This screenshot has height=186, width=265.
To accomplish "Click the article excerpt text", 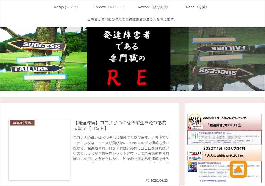I will 121,148.
